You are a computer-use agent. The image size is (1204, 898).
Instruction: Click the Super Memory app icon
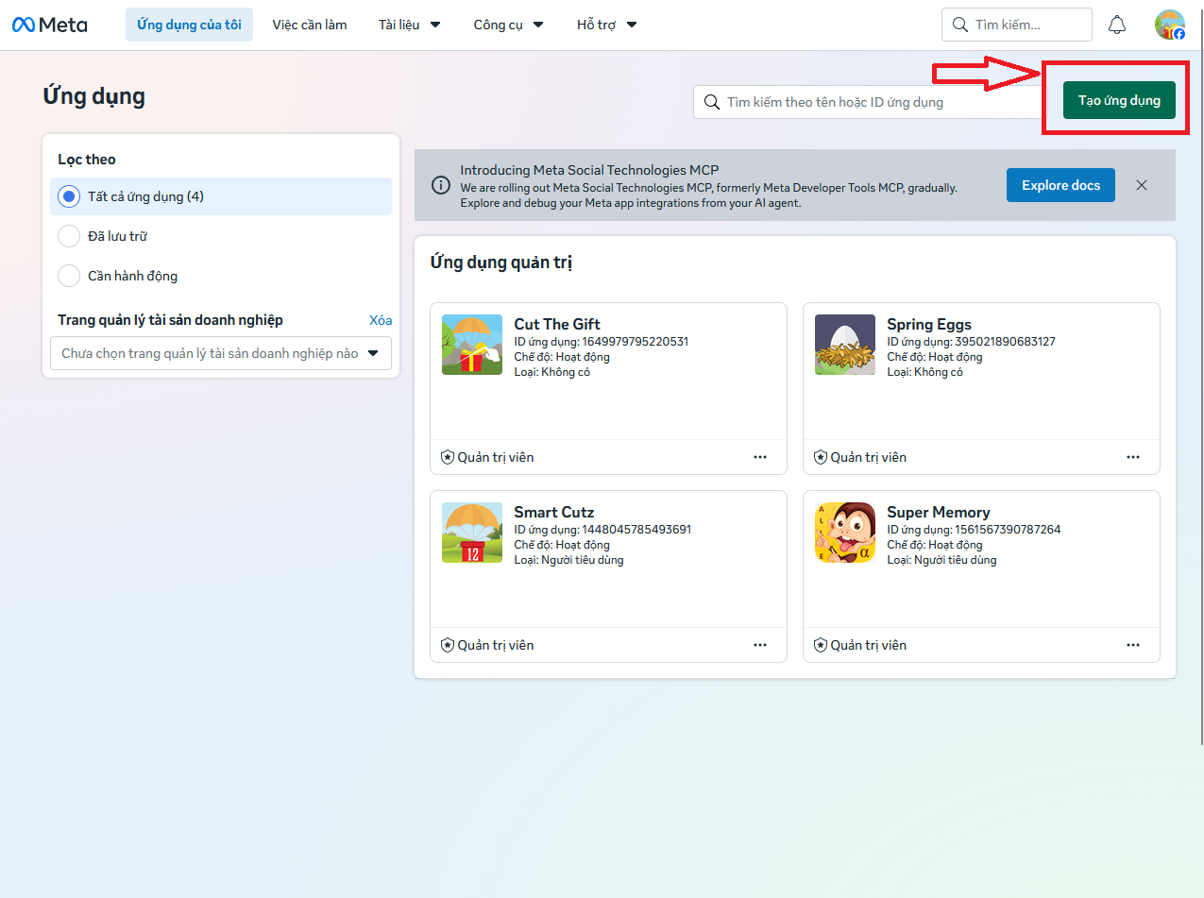[x=845, y=533]
